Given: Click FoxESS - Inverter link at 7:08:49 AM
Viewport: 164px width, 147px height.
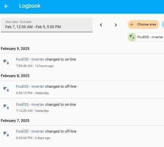Looking at the screenshot, I should 30,59.
